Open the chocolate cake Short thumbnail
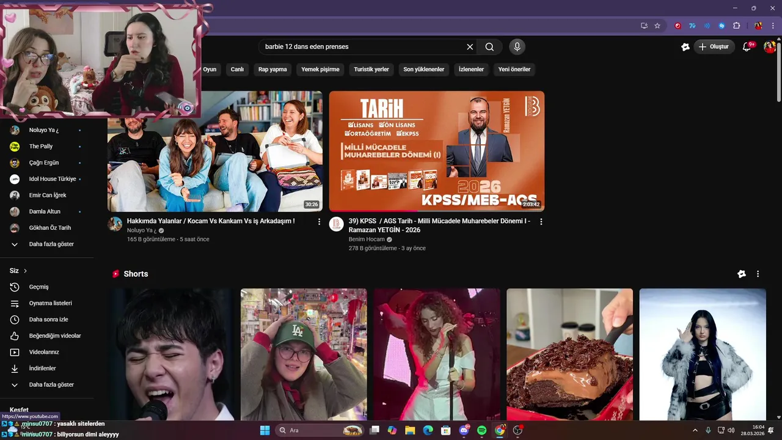The height and width of the screenshot is (440, 782). [569, 354]
